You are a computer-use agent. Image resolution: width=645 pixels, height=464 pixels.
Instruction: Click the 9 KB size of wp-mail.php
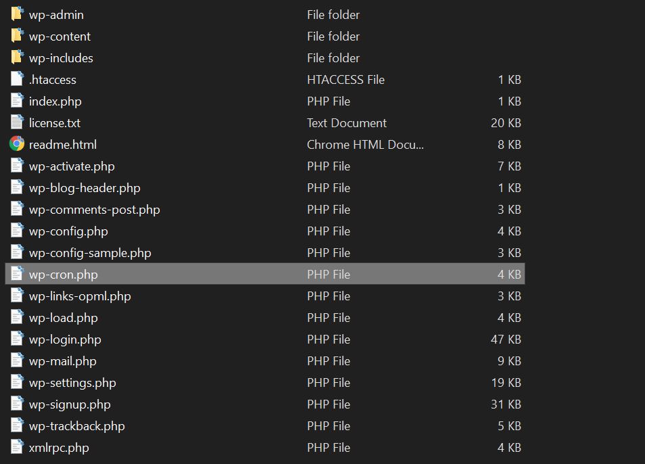[x=509, y=361]
